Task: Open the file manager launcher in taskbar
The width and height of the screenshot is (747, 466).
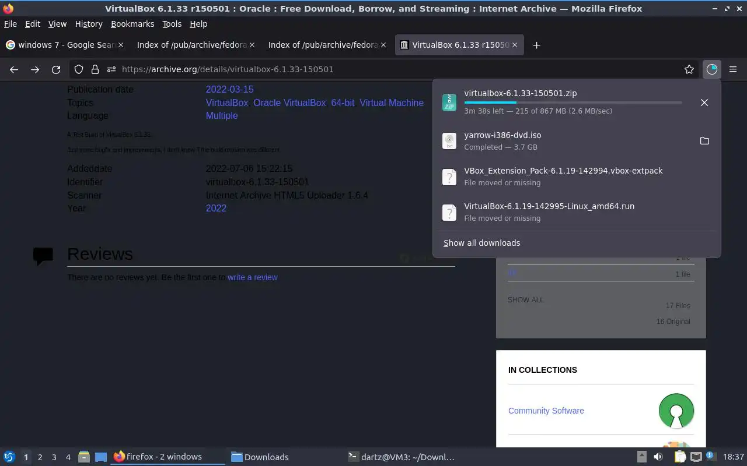Action: (x=84, y=457)
